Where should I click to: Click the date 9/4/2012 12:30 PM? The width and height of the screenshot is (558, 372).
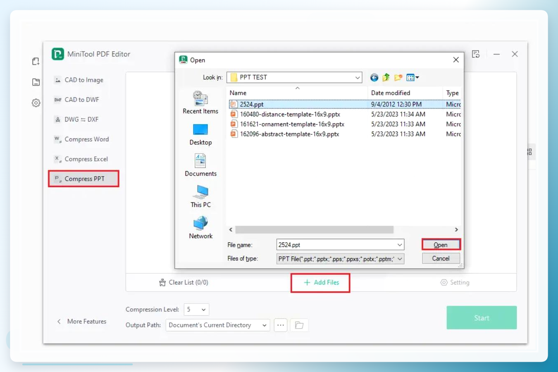[396, 104]
